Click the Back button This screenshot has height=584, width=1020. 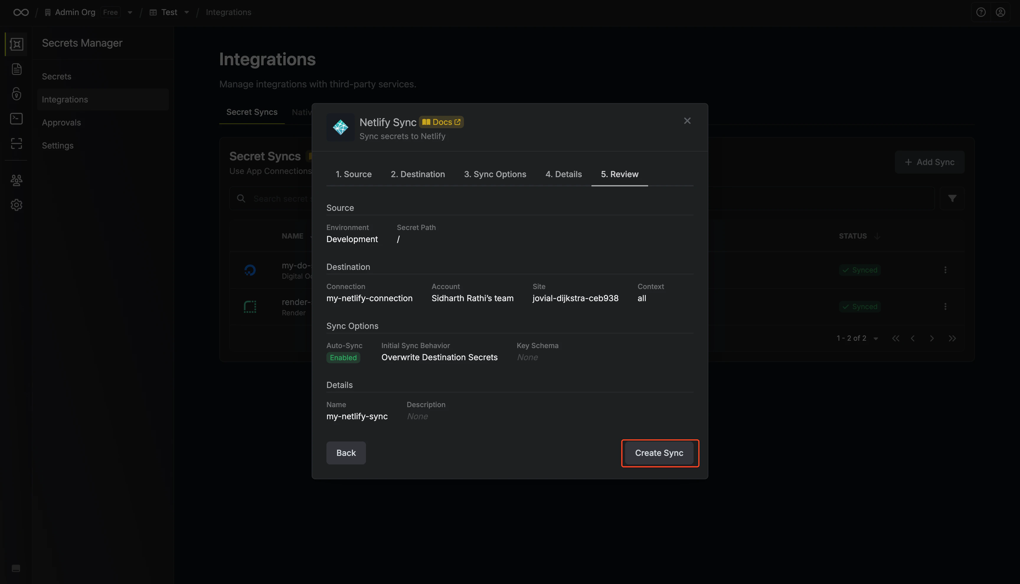pos(346,453)
